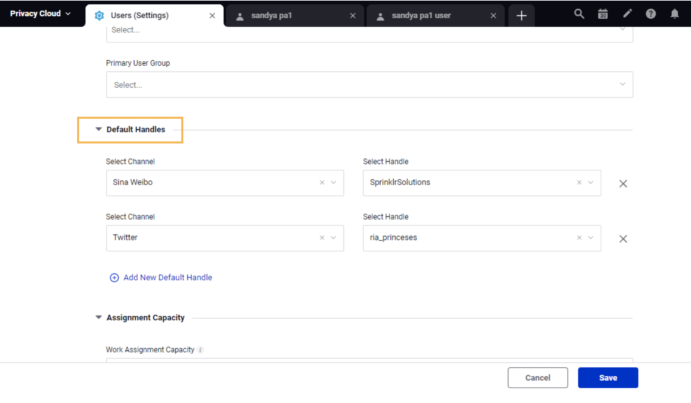This screenshot has width=691, height=403.
Task: Click the search icon in top navigation
Action: point(579,13)
